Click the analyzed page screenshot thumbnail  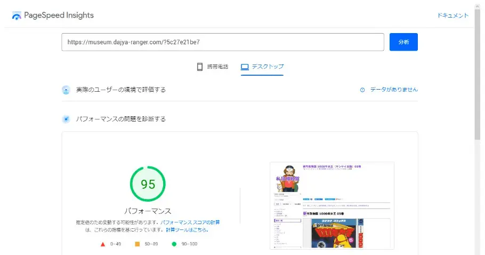pos(332,205)
